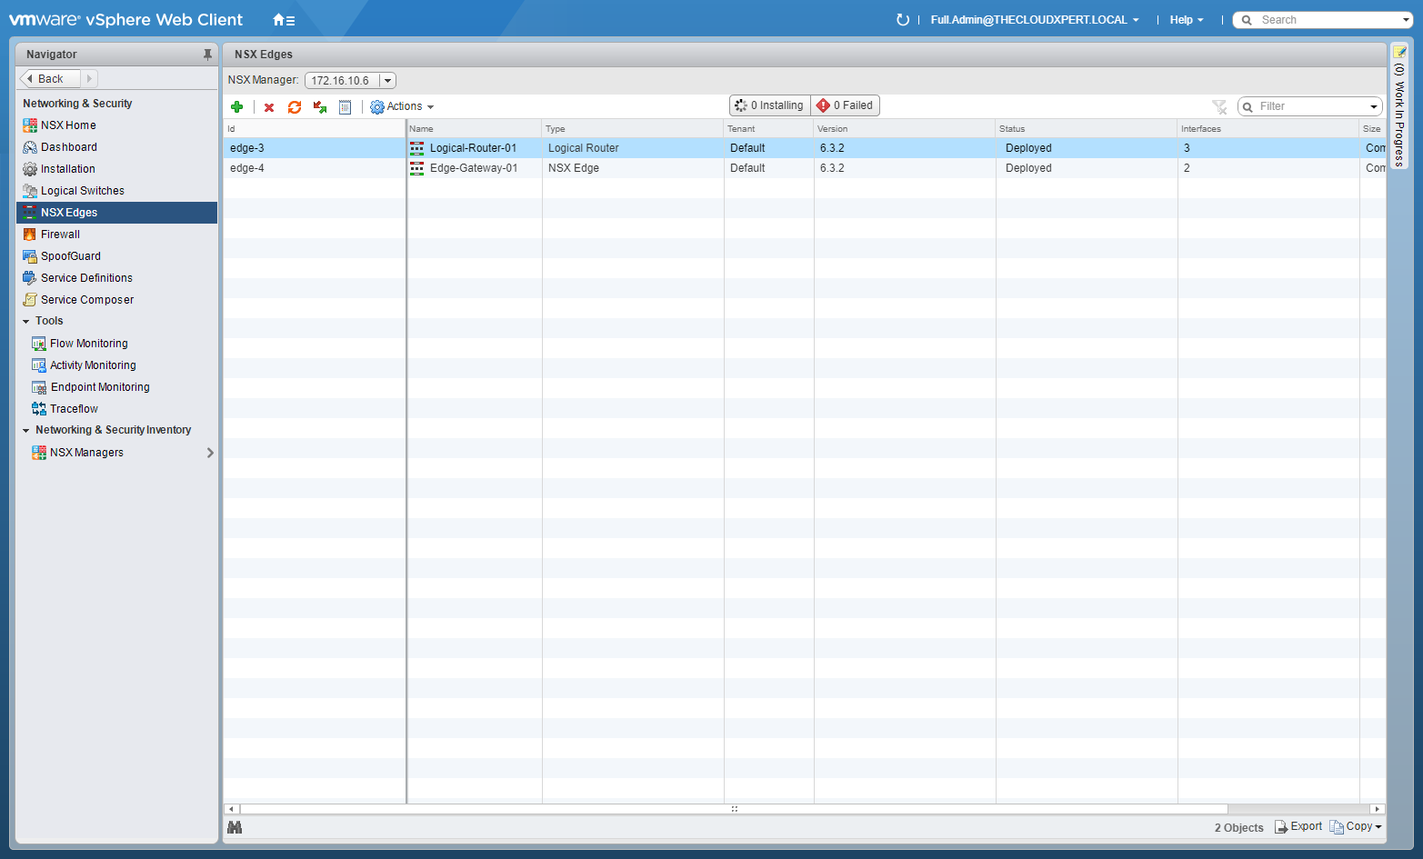
Task: Toggle the Navigator pin icon
Action: [207, 55]
